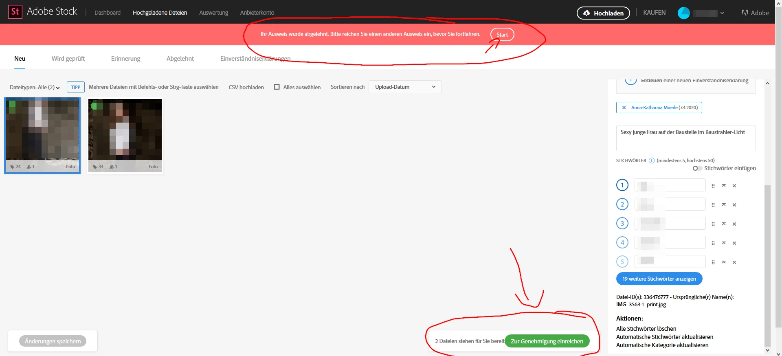The image size is (782, 356).
Task: Click the file name text IMG_3563-1_print.jpg
Action: click(x=641, y=304)
